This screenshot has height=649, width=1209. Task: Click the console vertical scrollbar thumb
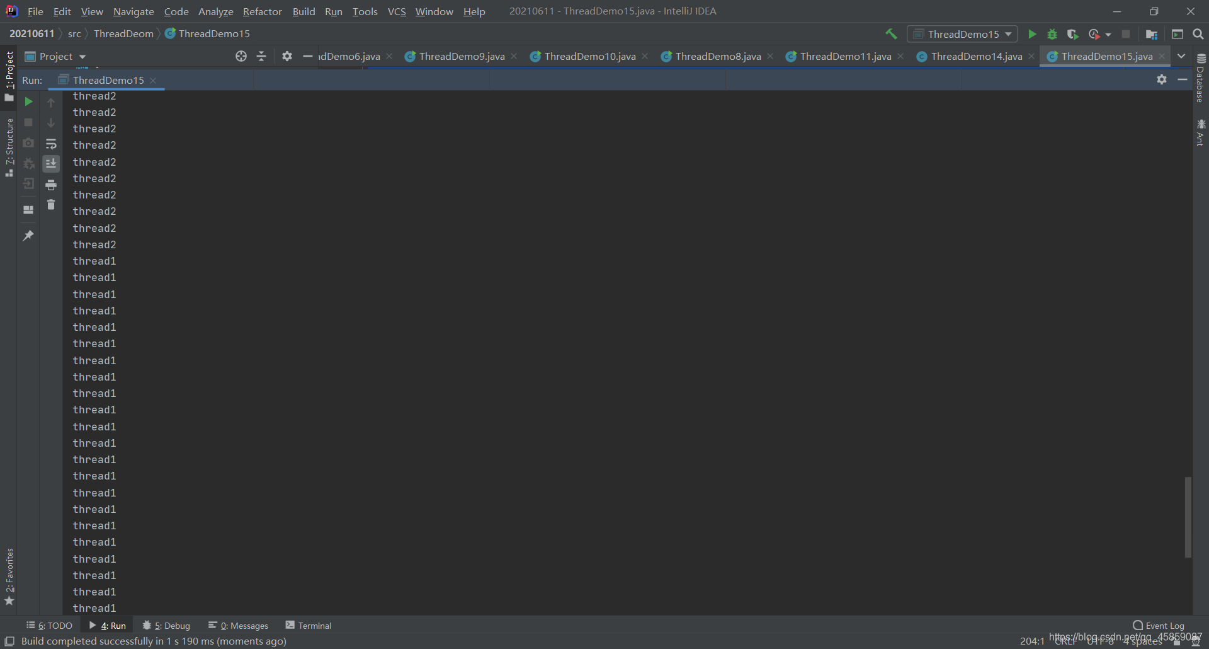(1188, 517)
